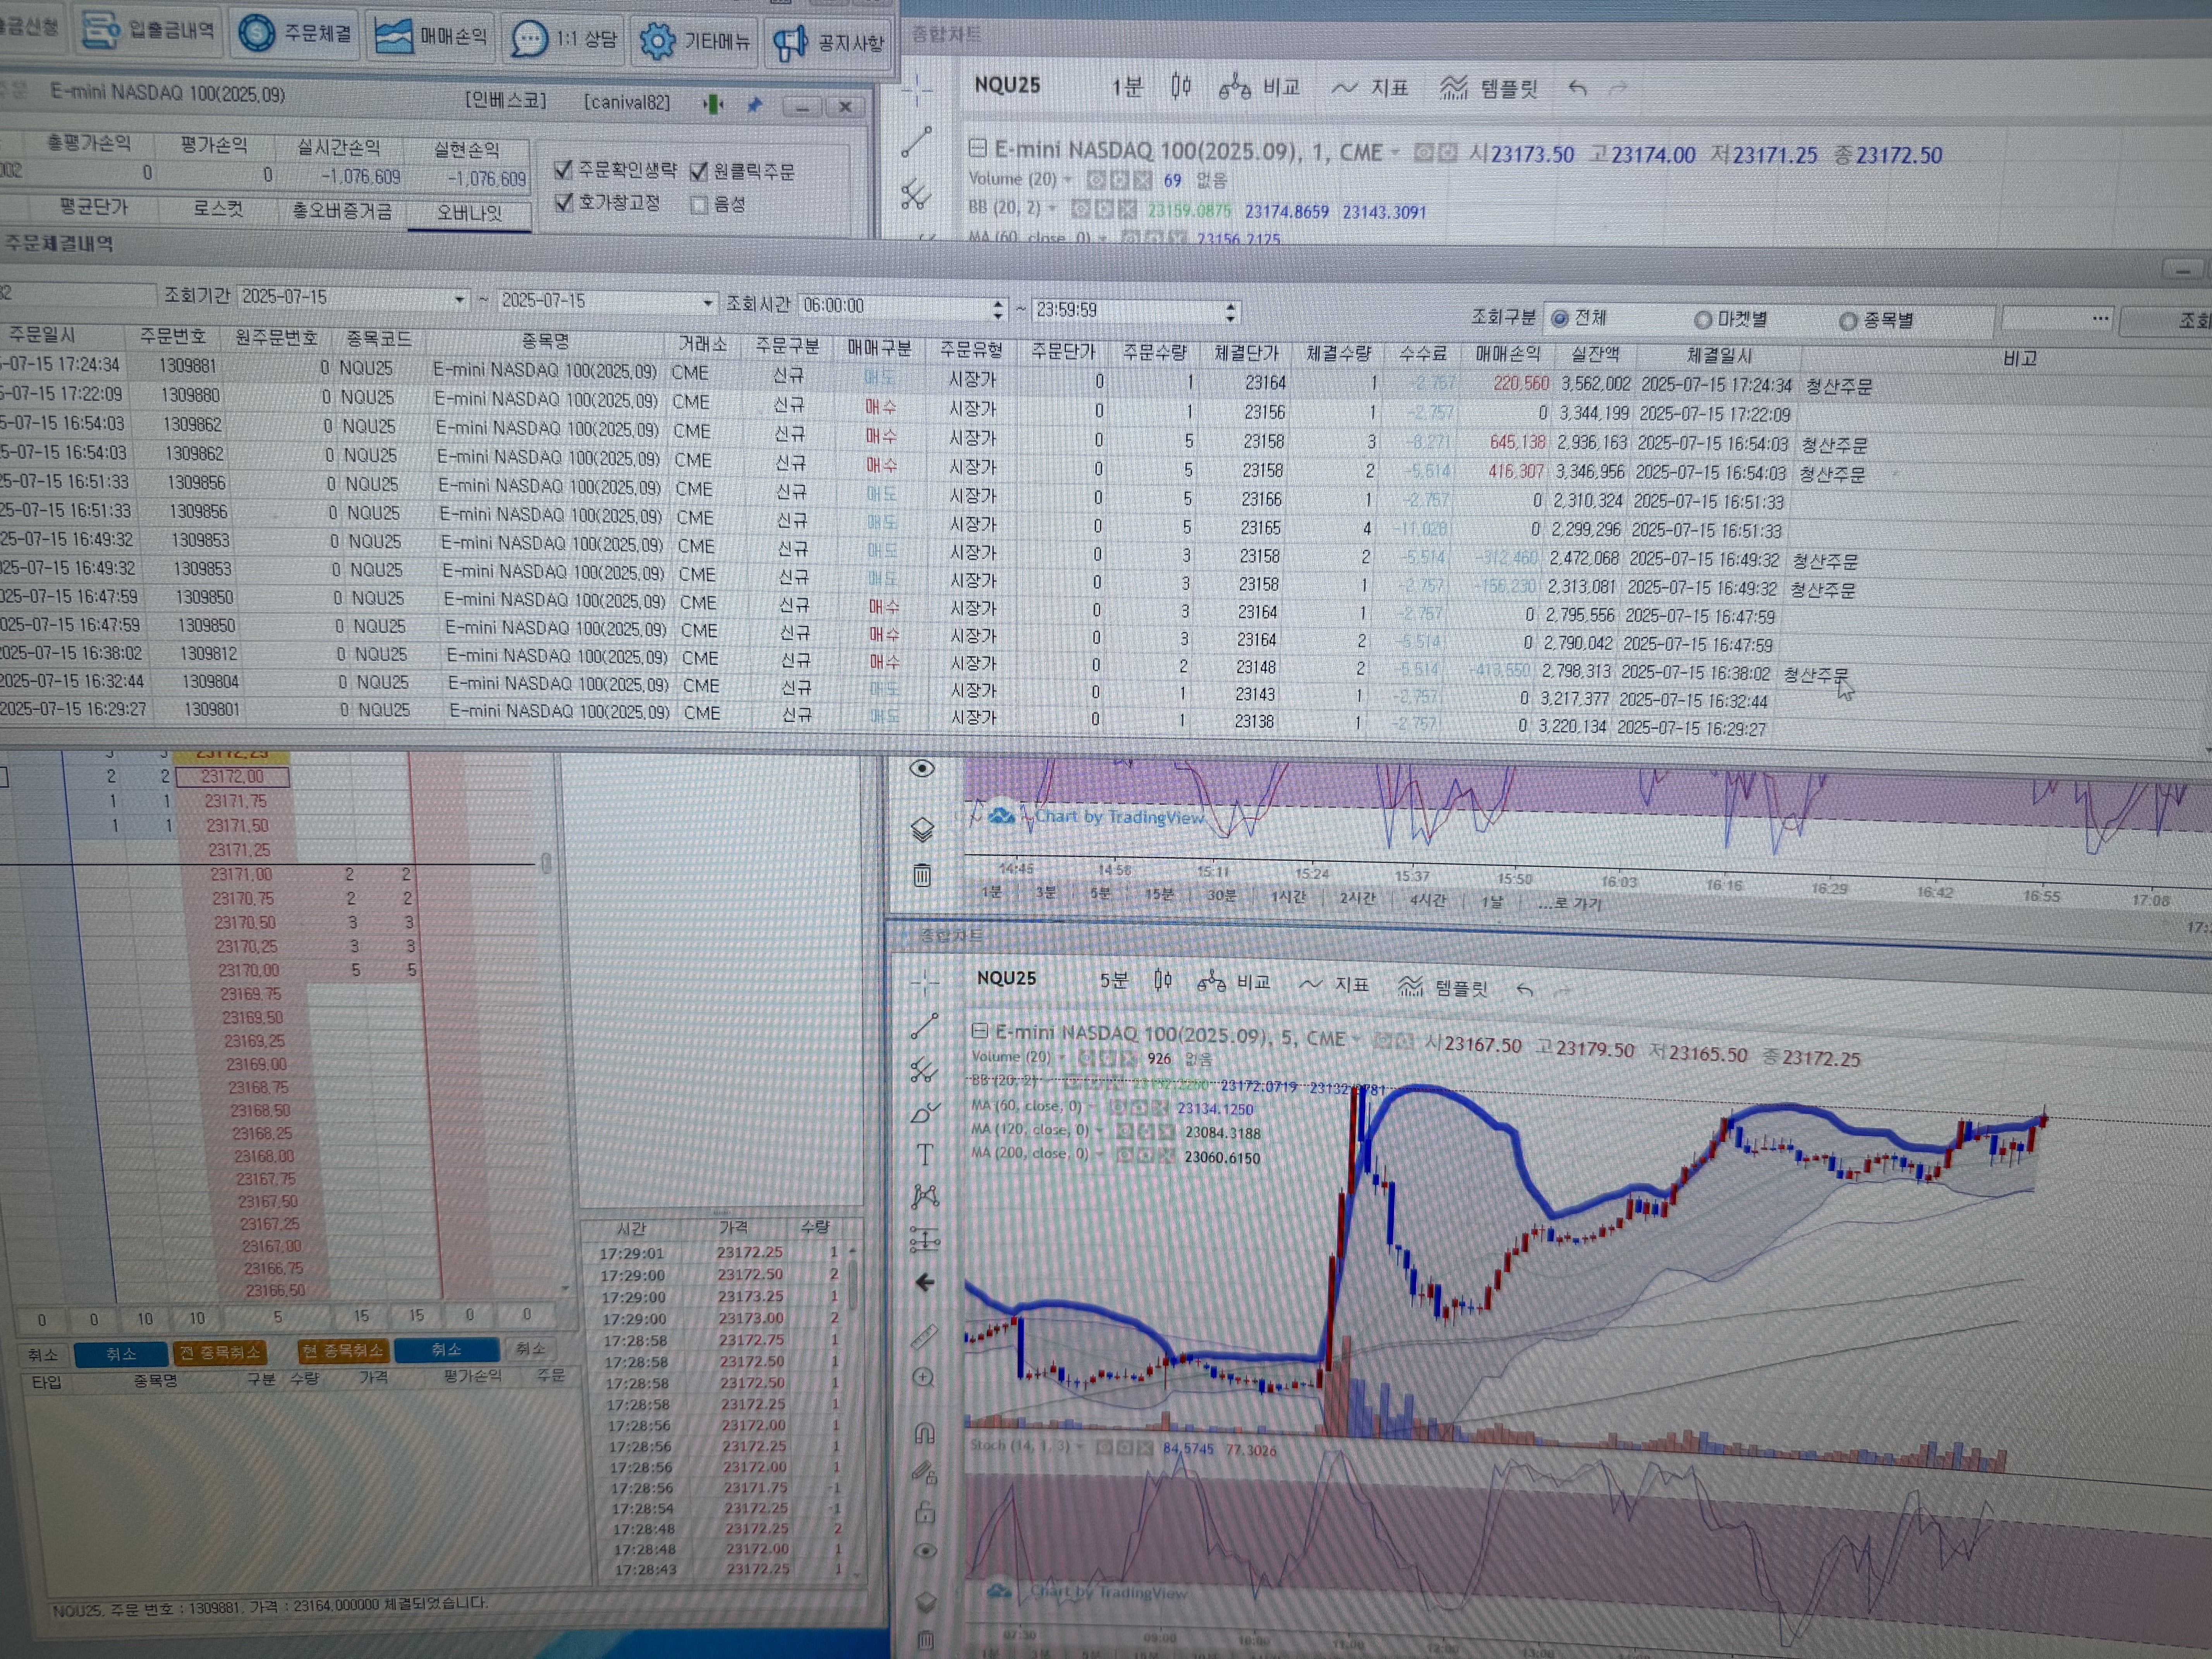Open 지표 indicators in 5분 chart
Screen dimensions: 2212x1659
(1334, 985)
